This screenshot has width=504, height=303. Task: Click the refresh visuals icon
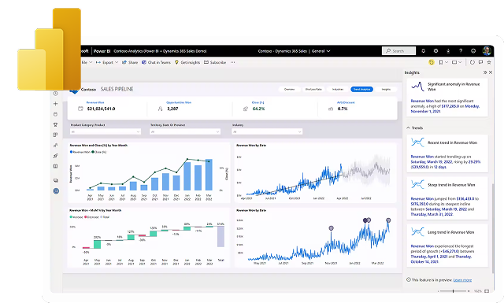point(472,62)
